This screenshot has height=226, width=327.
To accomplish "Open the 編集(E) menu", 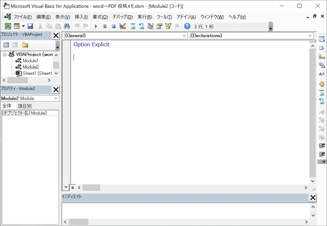I will (x=44, y=17).
